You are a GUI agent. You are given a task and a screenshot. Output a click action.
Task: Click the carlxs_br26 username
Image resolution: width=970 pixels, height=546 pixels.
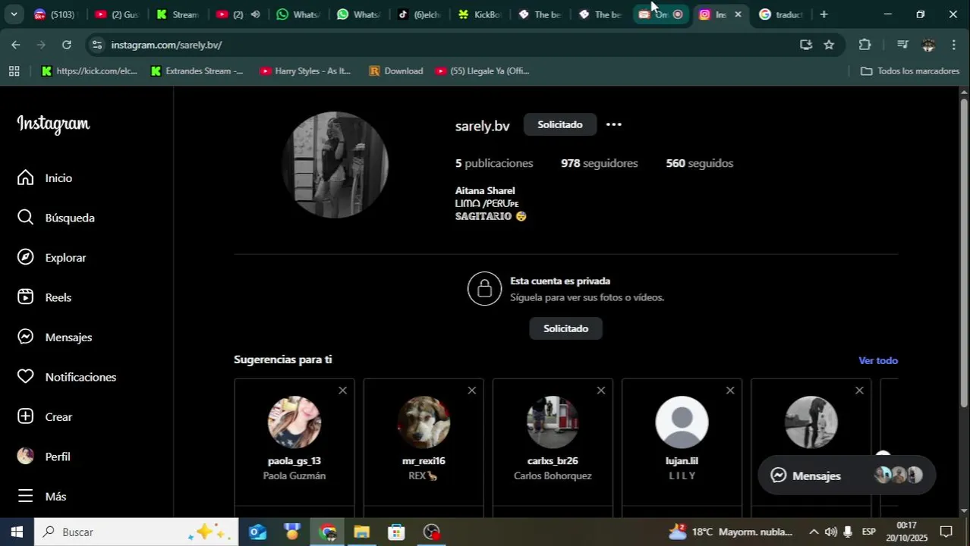(553, 461)
